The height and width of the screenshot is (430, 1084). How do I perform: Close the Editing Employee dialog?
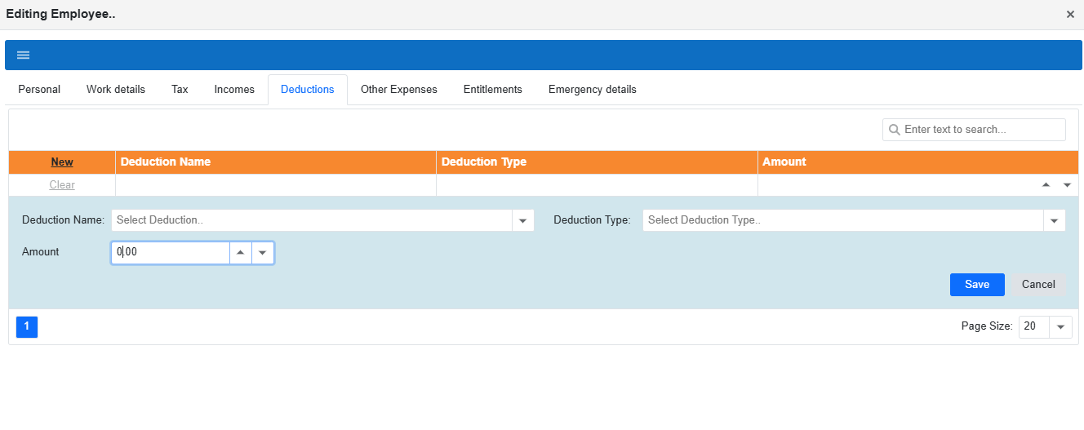click(1070, 14)
